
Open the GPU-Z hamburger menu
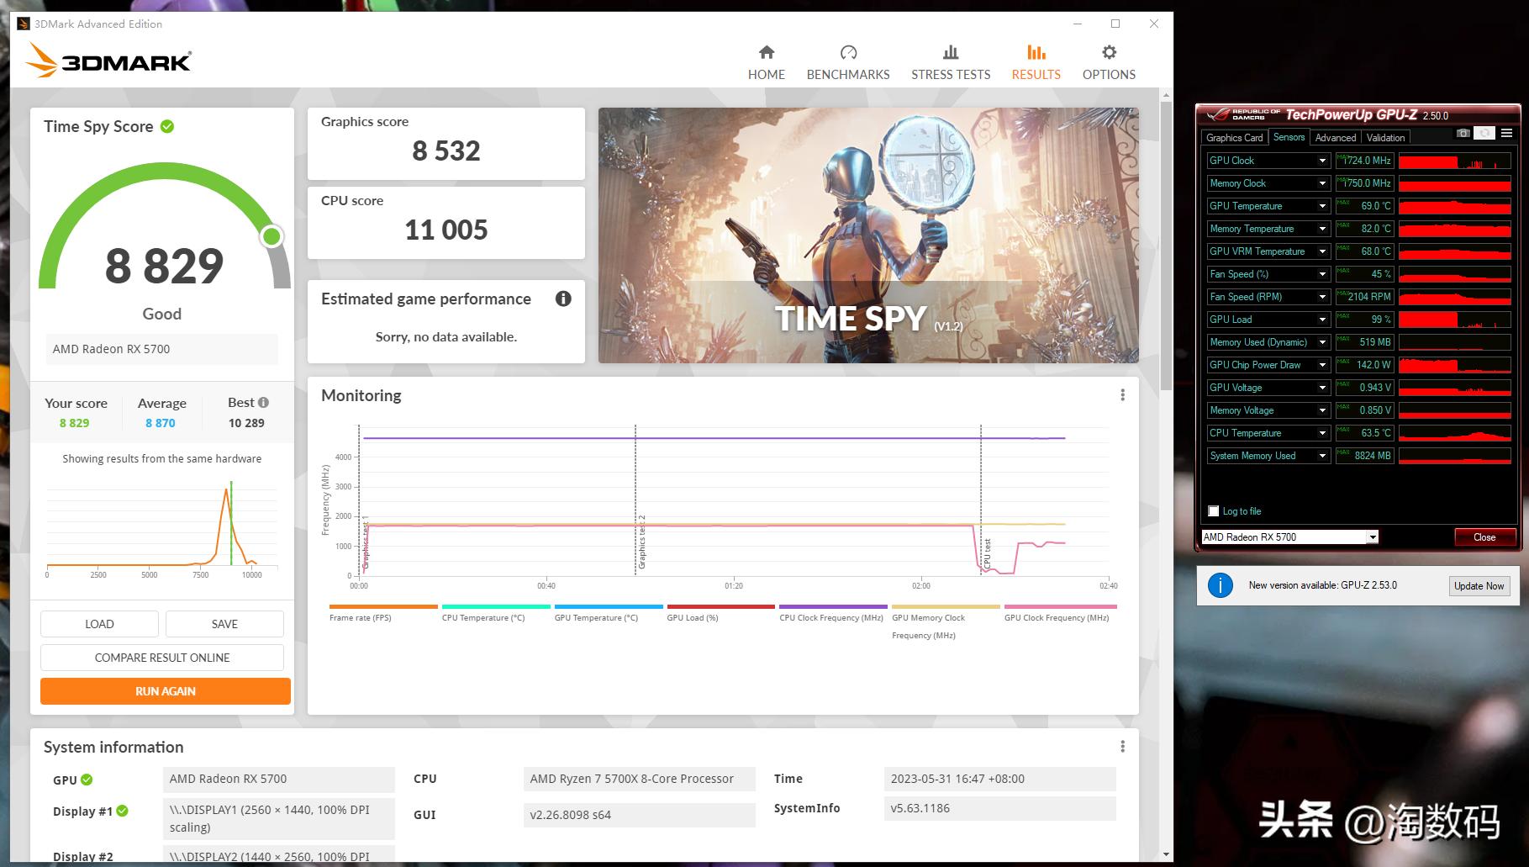tap(1506, 134)
